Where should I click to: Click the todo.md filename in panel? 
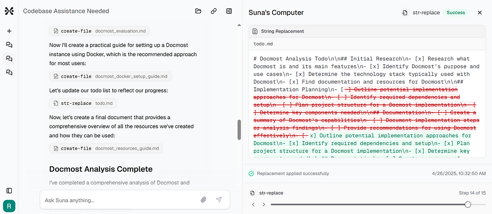[263, 44]
